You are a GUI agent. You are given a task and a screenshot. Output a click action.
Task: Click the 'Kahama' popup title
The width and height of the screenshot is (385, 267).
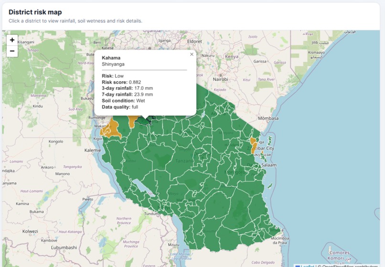(111, 58)
